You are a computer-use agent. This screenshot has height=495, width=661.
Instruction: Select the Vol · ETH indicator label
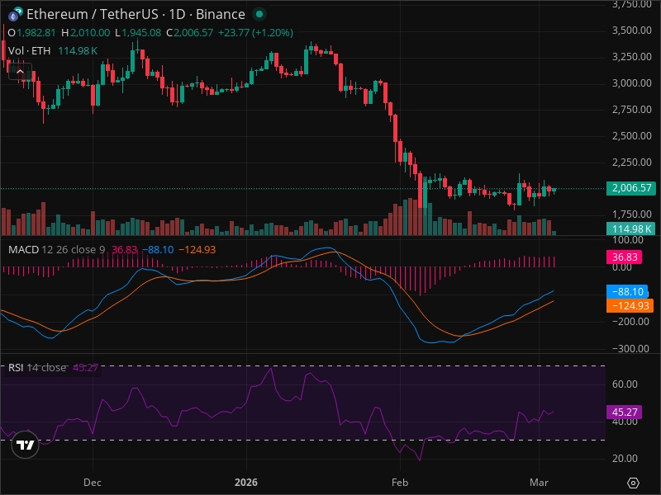click(x=29, y=51)
